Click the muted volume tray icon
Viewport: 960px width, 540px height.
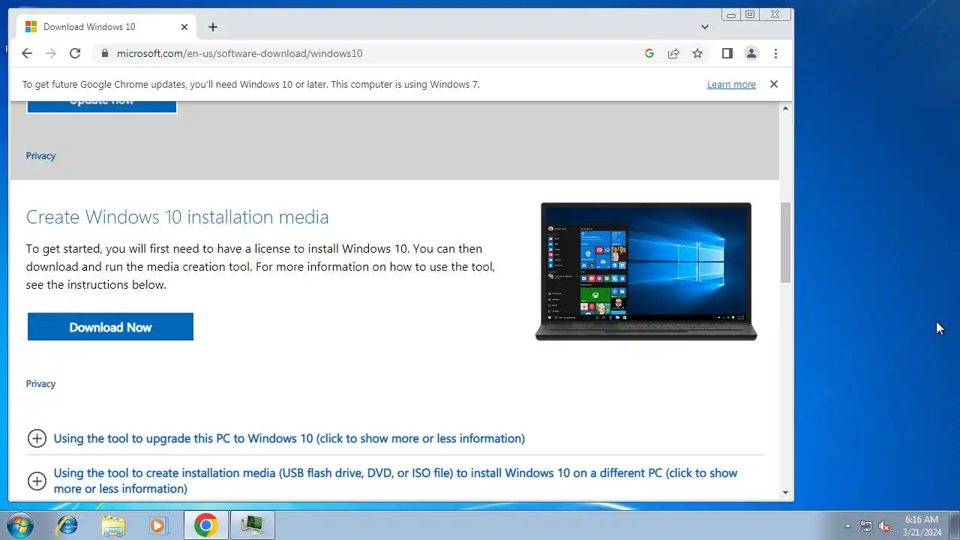(x=884, y=526)
